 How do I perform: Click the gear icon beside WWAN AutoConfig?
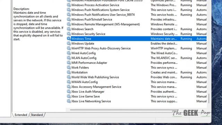(x=69, y=82)
